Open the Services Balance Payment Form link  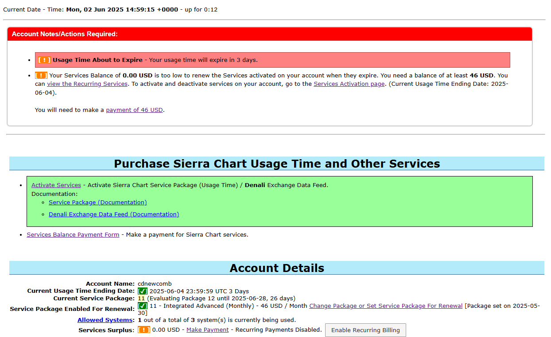coord(73,234)
